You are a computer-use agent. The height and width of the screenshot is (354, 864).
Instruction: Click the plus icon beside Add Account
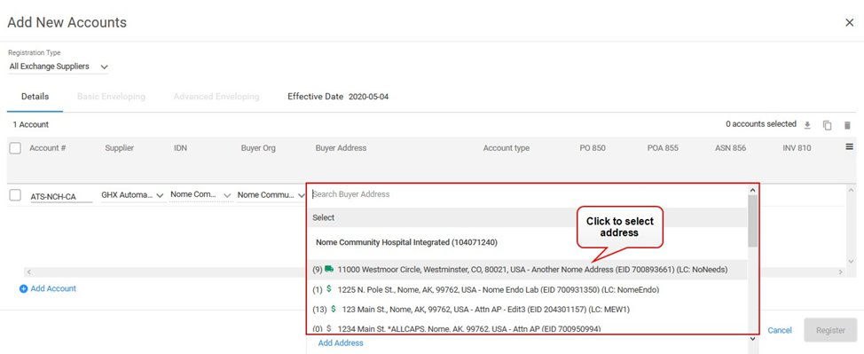[23, 288]
